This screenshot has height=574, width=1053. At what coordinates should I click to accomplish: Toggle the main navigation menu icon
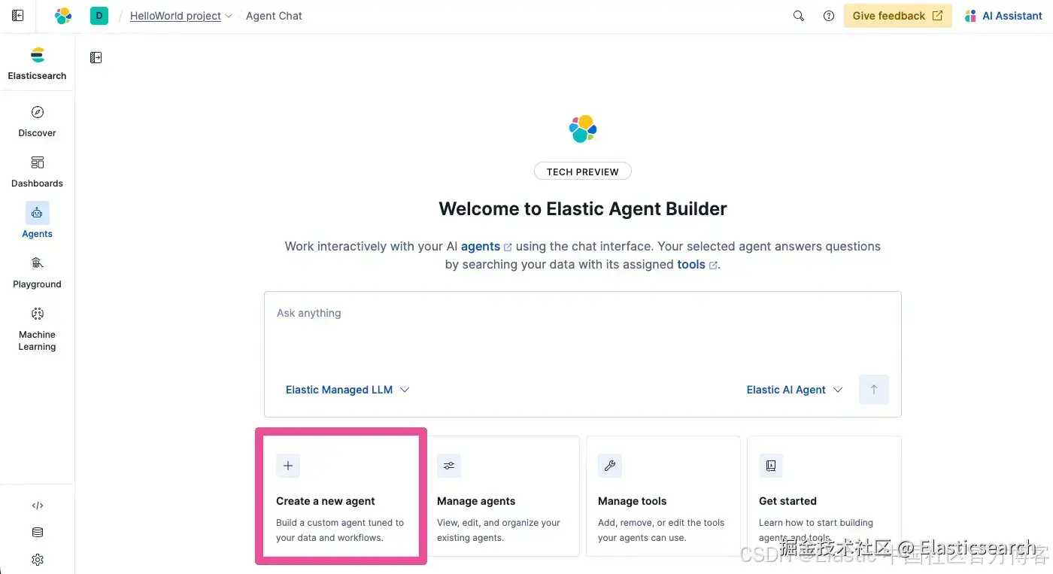[18, 16]
